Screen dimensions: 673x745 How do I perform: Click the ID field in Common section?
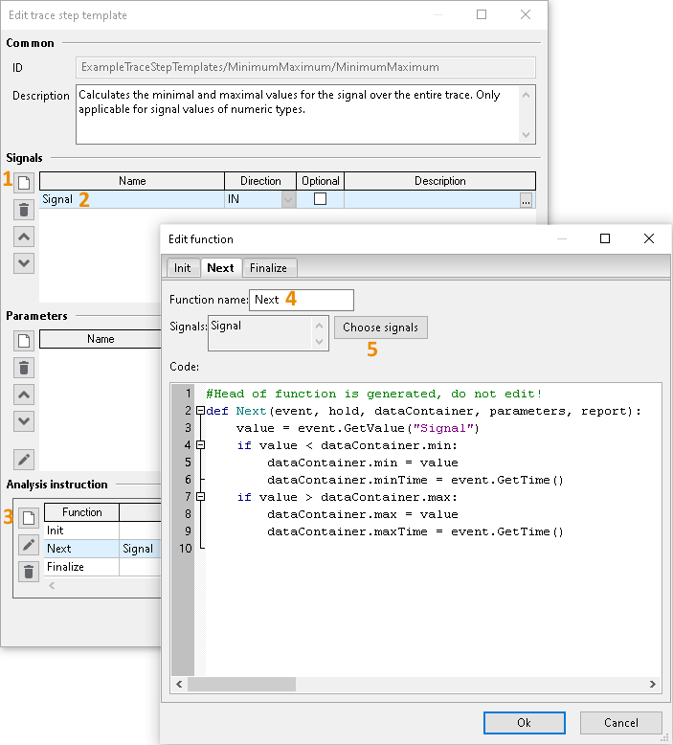click(305, 67)
